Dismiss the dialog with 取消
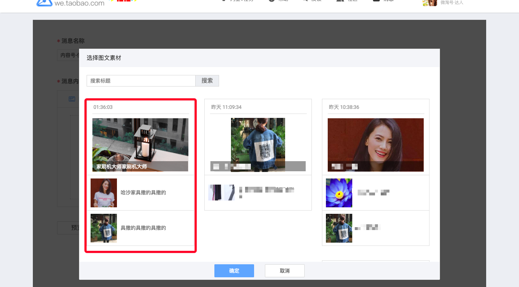This screenshot has height=287, width=519. point(285,271)
